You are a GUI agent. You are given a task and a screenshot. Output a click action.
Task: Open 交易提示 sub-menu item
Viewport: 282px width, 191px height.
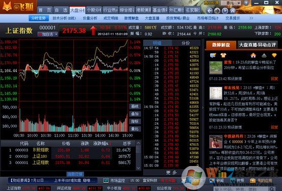coord(233,18)
